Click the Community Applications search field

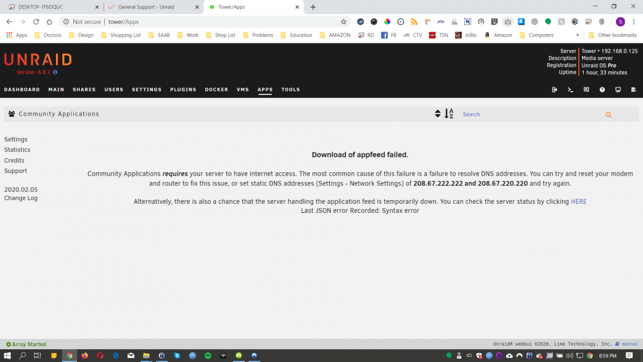(531, 114)
